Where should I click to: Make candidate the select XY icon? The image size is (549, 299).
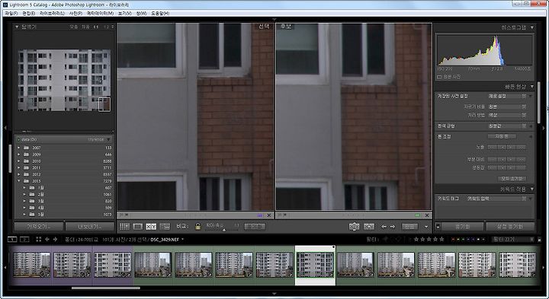coord(369,227)
